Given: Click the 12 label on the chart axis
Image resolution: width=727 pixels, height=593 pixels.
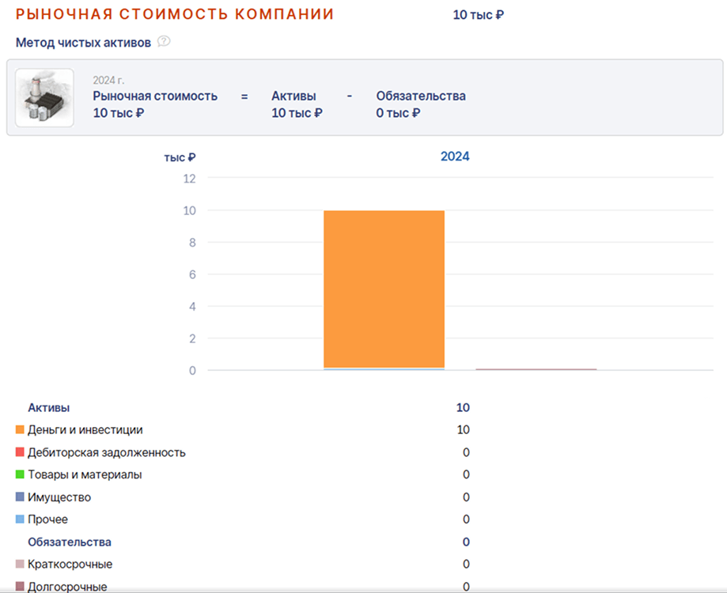Looking at the screenshot, I should tap(190, 179).
